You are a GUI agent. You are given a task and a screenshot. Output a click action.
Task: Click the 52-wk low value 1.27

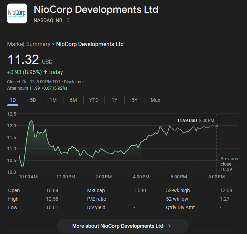click(x=224, y=199)
